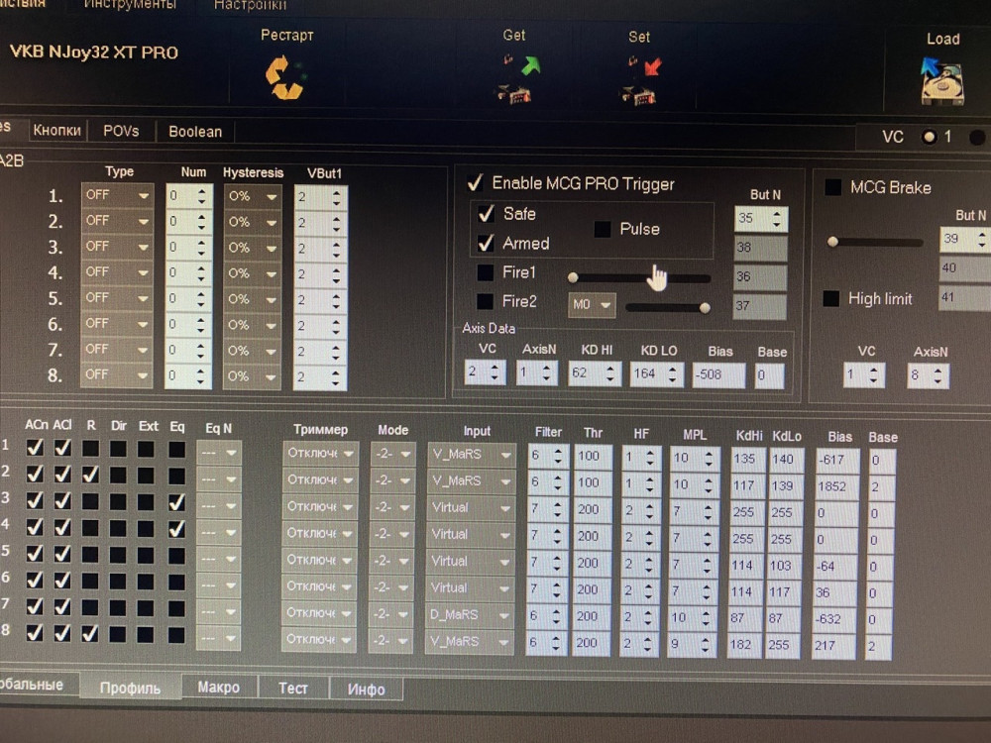Click the Axis Data AxisN stepper showing 1

pos(537,372)
